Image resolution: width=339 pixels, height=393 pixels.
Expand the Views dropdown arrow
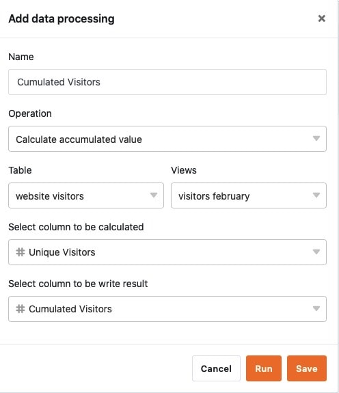pyautogui.click(x=316, y=195)
